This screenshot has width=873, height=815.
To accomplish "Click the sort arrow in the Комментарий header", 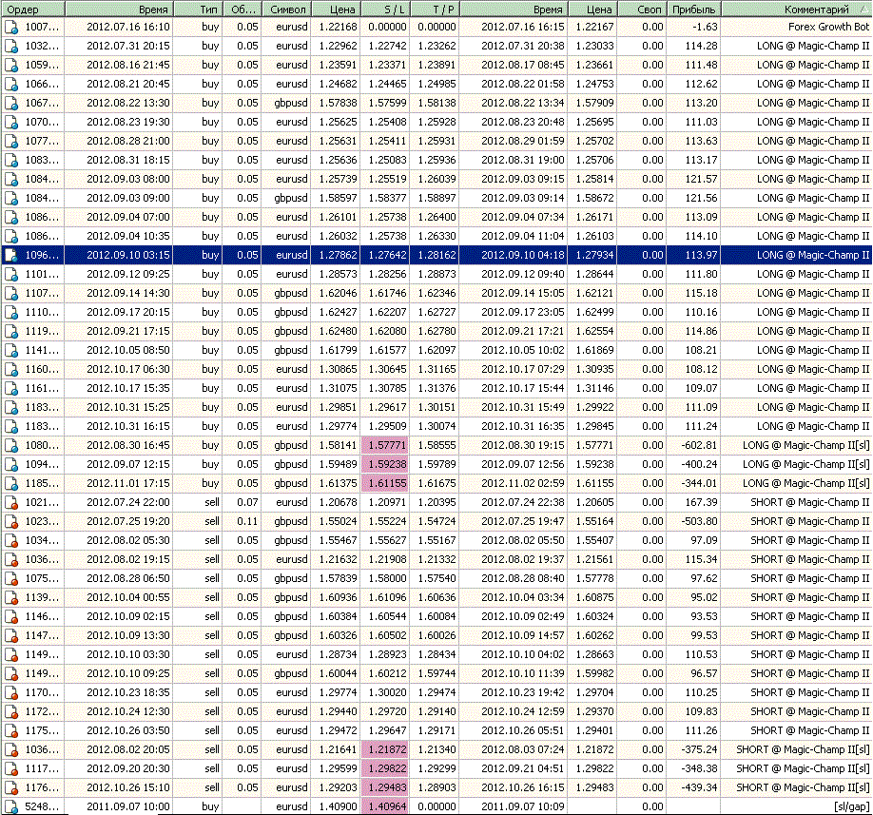I will [863, 9].
